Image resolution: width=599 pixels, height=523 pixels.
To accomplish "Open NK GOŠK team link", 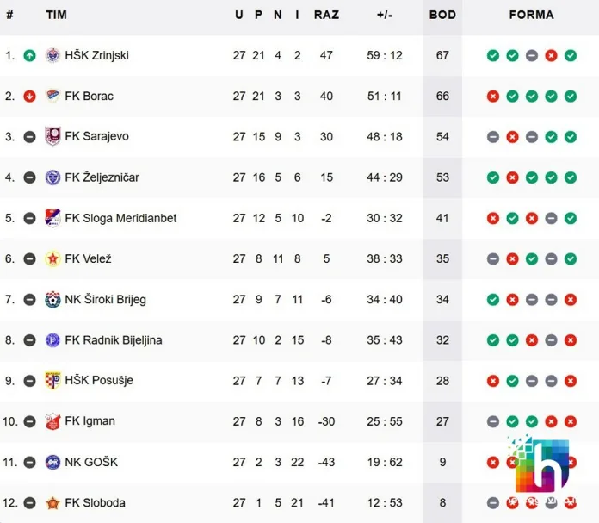I will click(x=91, y=462).
